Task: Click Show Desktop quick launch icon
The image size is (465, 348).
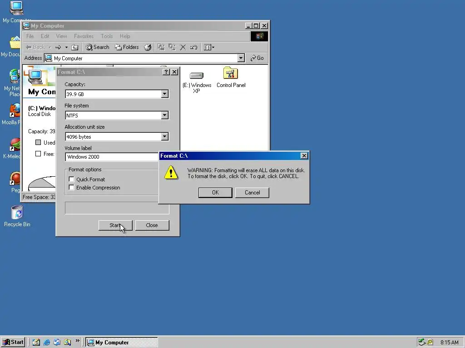Action: (36, 343)
